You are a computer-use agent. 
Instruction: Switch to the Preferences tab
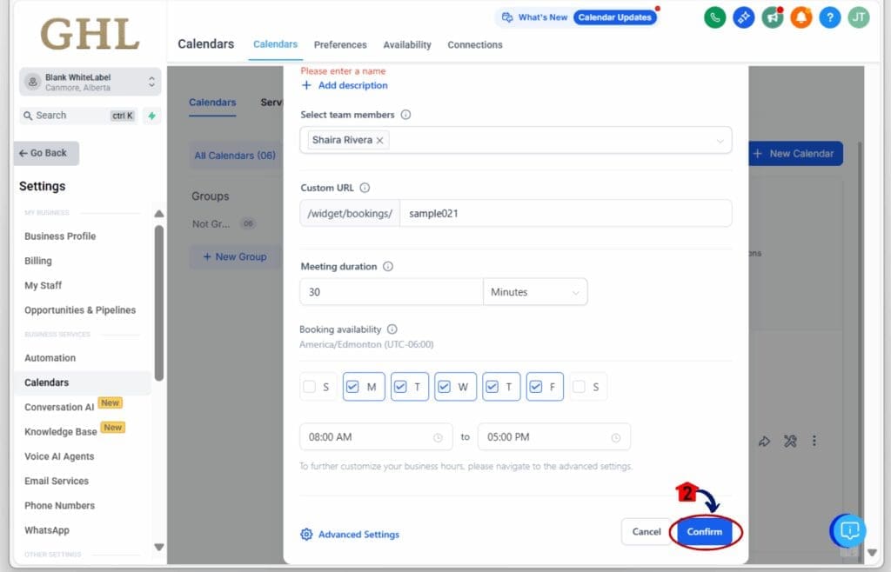pos(340,45)
